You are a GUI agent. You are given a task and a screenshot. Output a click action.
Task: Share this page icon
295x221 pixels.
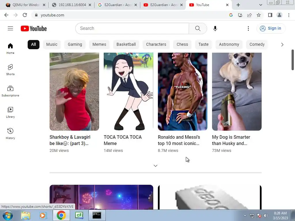coord(249,15)
